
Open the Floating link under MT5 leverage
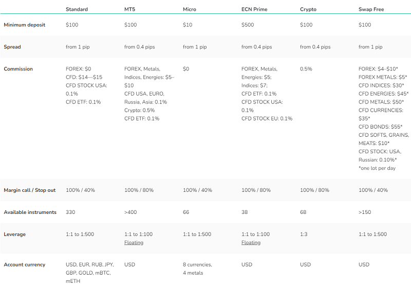(x=134, y=243)
